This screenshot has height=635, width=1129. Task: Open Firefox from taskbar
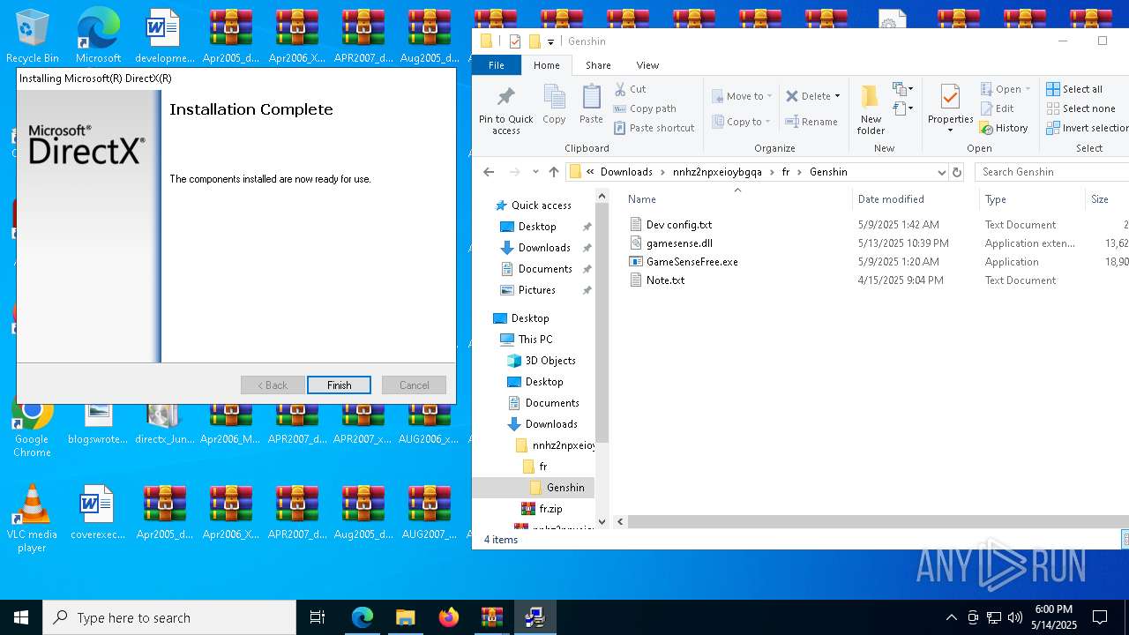coord(449,617)
